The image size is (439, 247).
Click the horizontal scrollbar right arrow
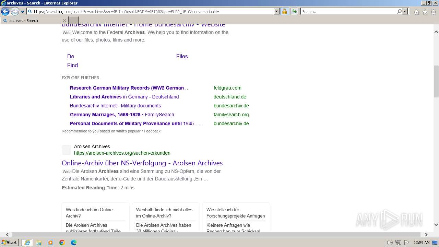[x=426, y=235]
